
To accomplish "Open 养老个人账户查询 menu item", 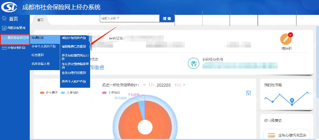I will pyautogui.click(x=74, y=82).
